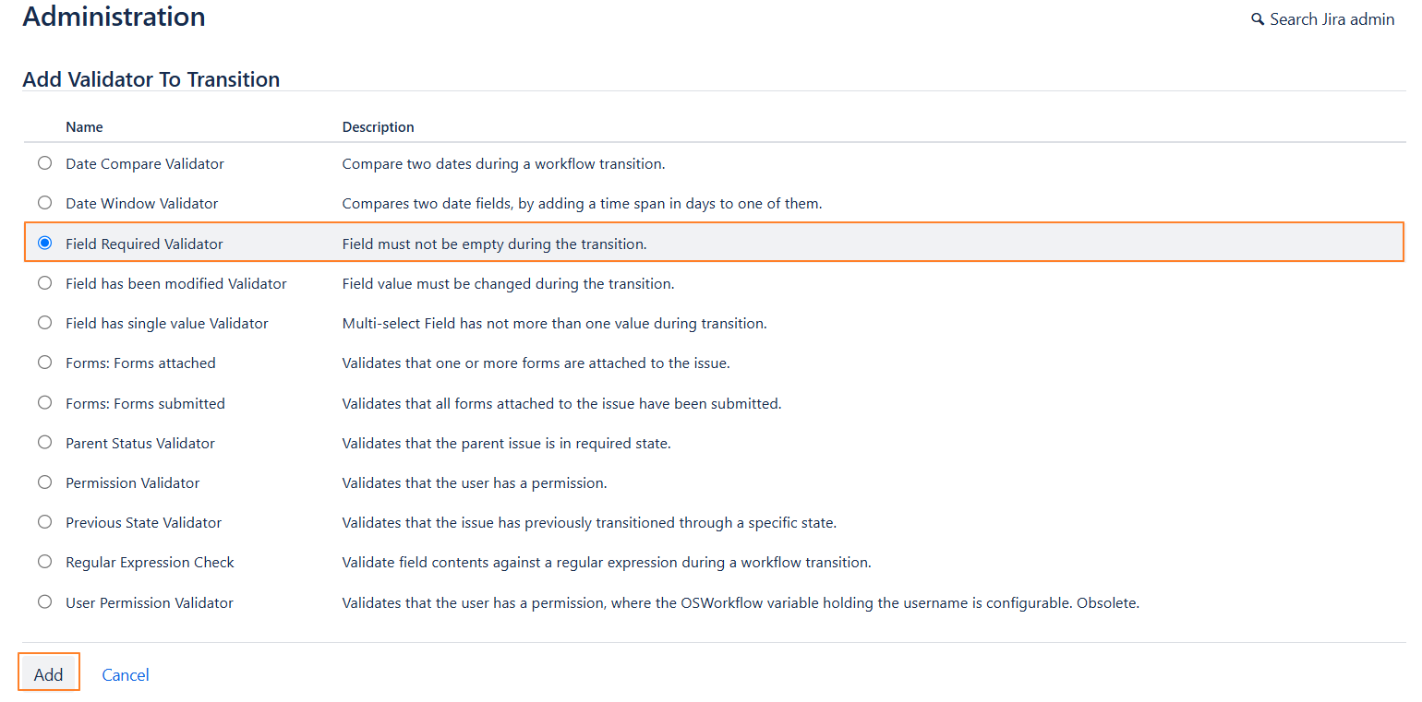Open Search Jira admin

coord(1332,19)
